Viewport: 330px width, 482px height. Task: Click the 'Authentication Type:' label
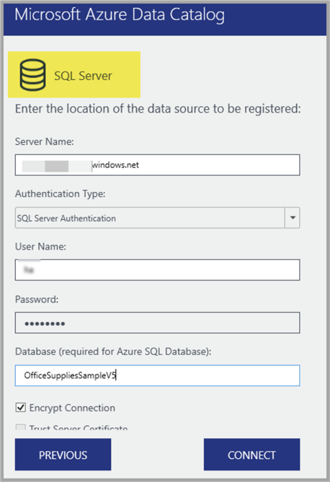[61, 194]
